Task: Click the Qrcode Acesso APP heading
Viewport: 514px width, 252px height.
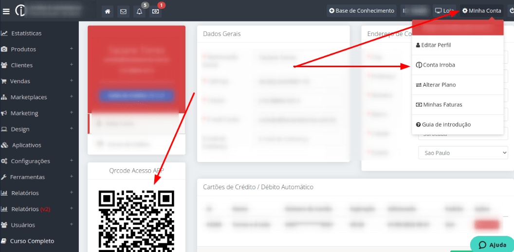Action: point(136,170)
